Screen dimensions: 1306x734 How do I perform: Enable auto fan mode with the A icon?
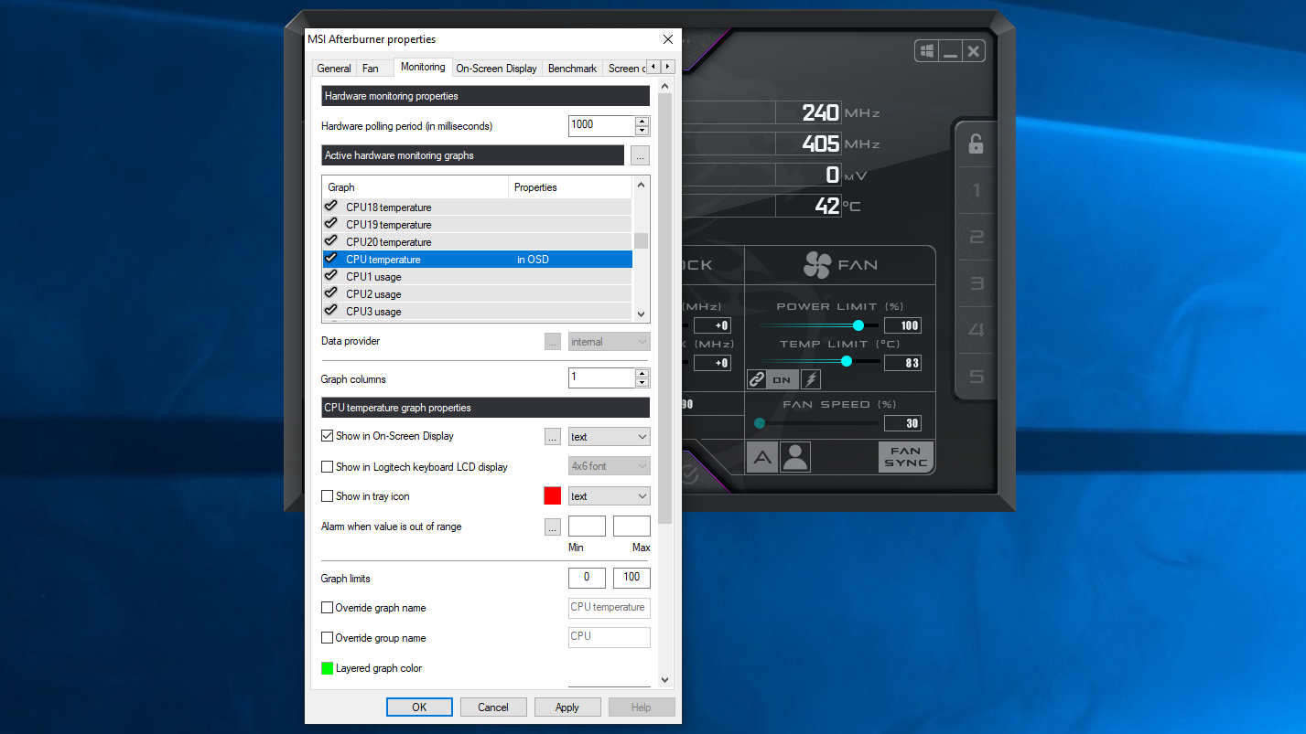point(761,456)
